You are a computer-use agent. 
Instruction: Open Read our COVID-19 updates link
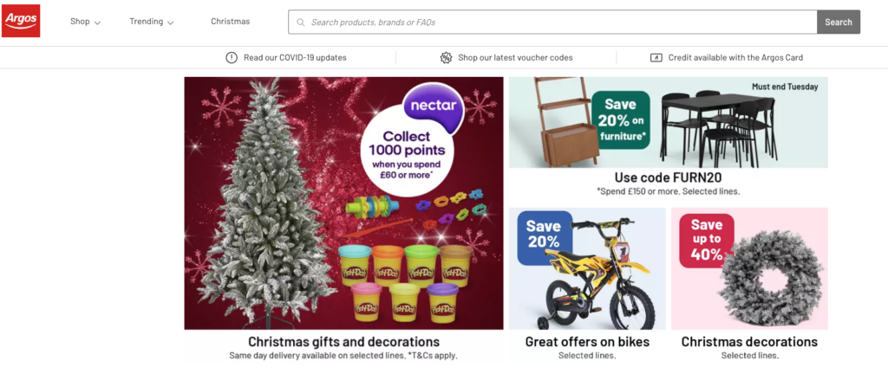click(x=295, y=58)
